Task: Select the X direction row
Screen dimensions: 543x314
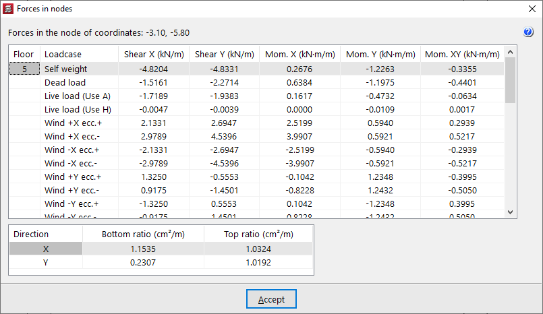Action: 46,249
